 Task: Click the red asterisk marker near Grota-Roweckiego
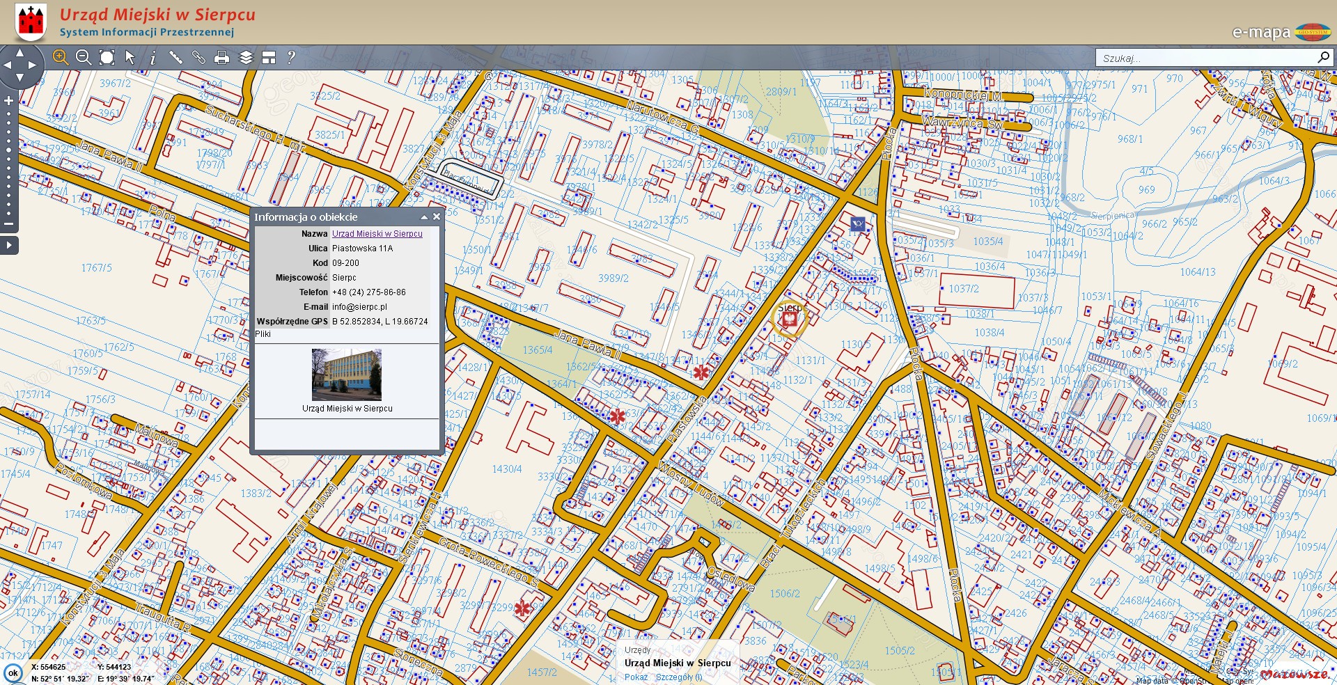pyautogui.click(x=522, y=608)
